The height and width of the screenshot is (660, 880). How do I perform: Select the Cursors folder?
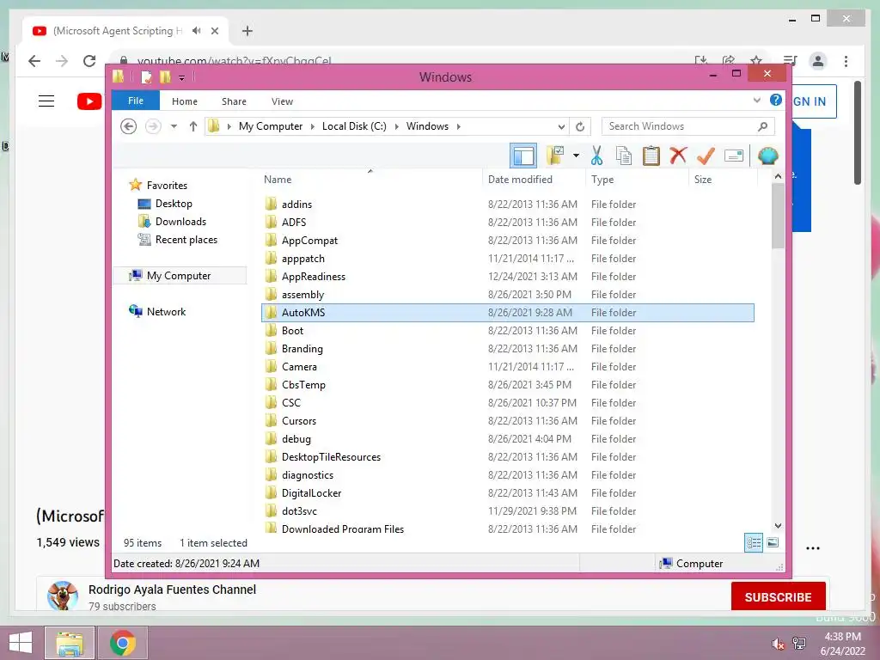508,421
